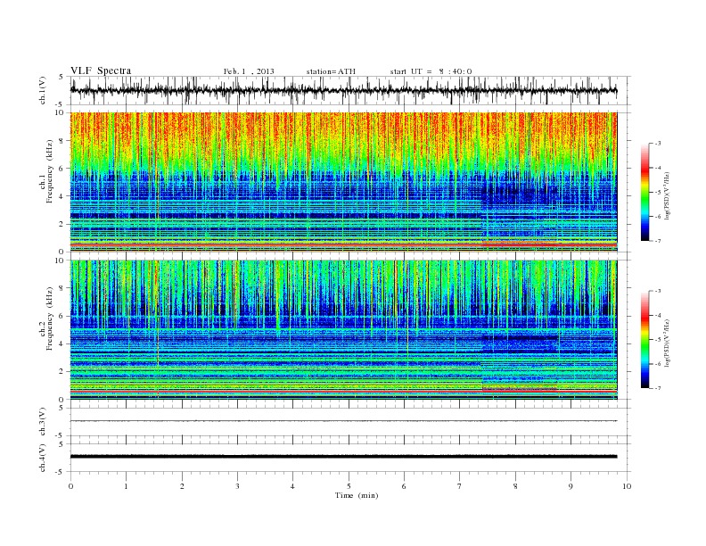
Task: Click the ch.1 frequency tick label "8"
Action: click(62, 141)
